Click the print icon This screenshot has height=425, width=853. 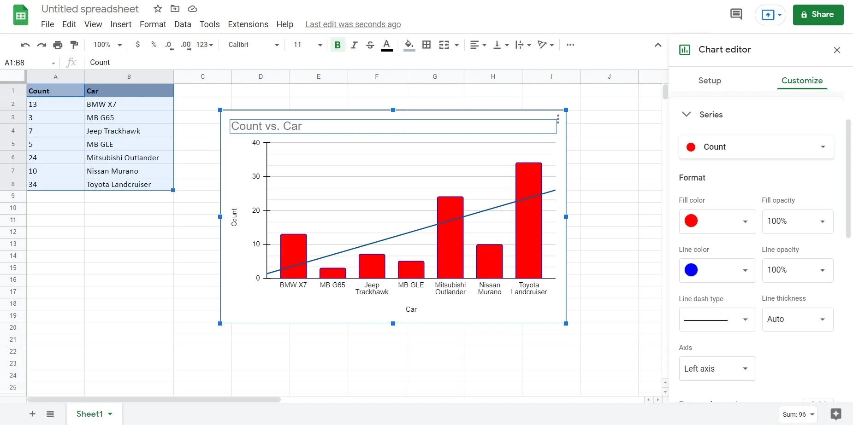click(x=58, y=45)
